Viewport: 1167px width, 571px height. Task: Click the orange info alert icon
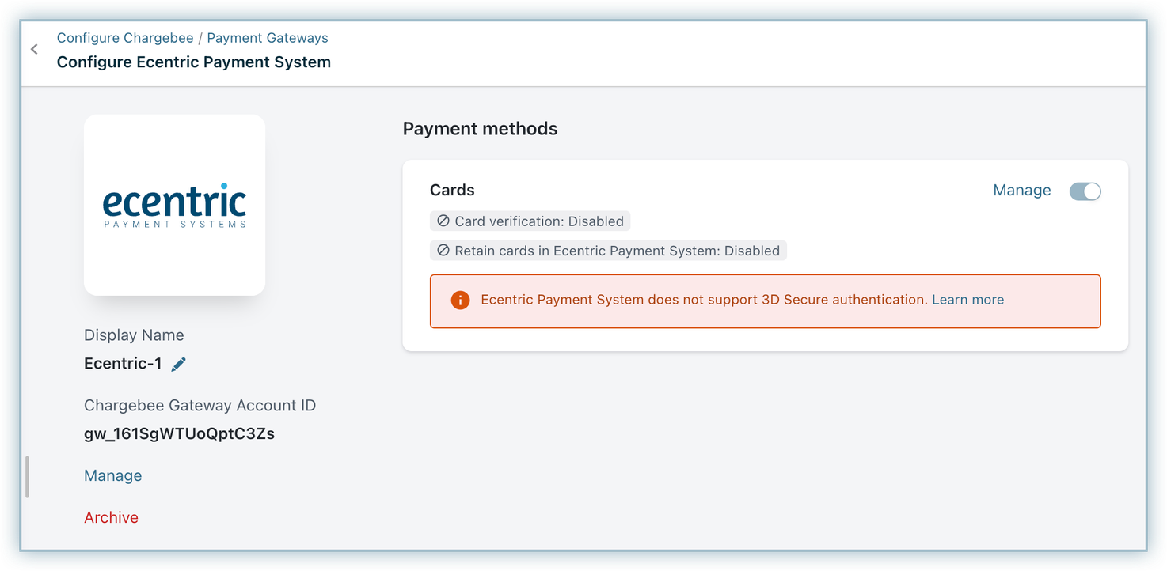[460, 301]
